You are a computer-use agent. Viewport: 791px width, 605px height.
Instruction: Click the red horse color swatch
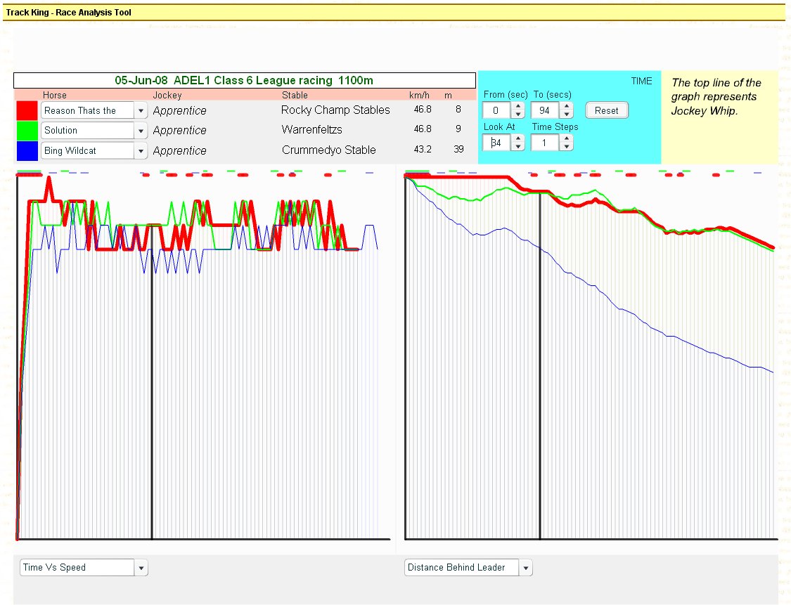[x=27, y=110]
